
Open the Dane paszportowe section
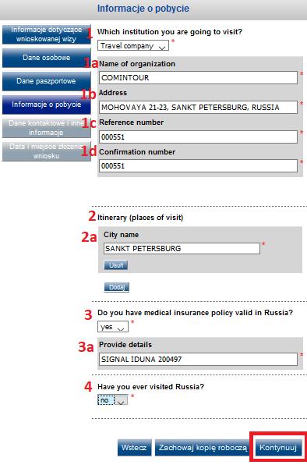coord(46,81)
